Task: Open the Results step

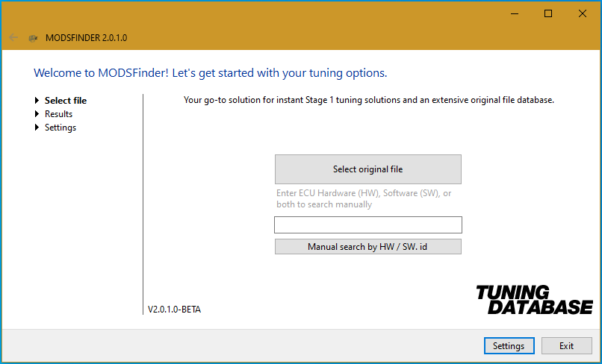Action: click(58, 114)
